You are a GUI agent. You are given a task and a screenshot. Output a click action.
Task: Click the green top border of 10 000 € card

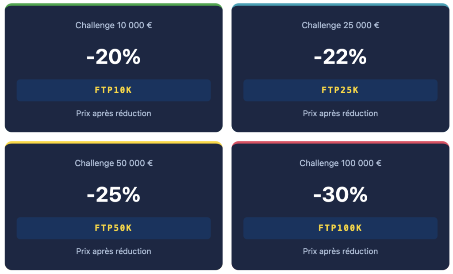point(114,4)
